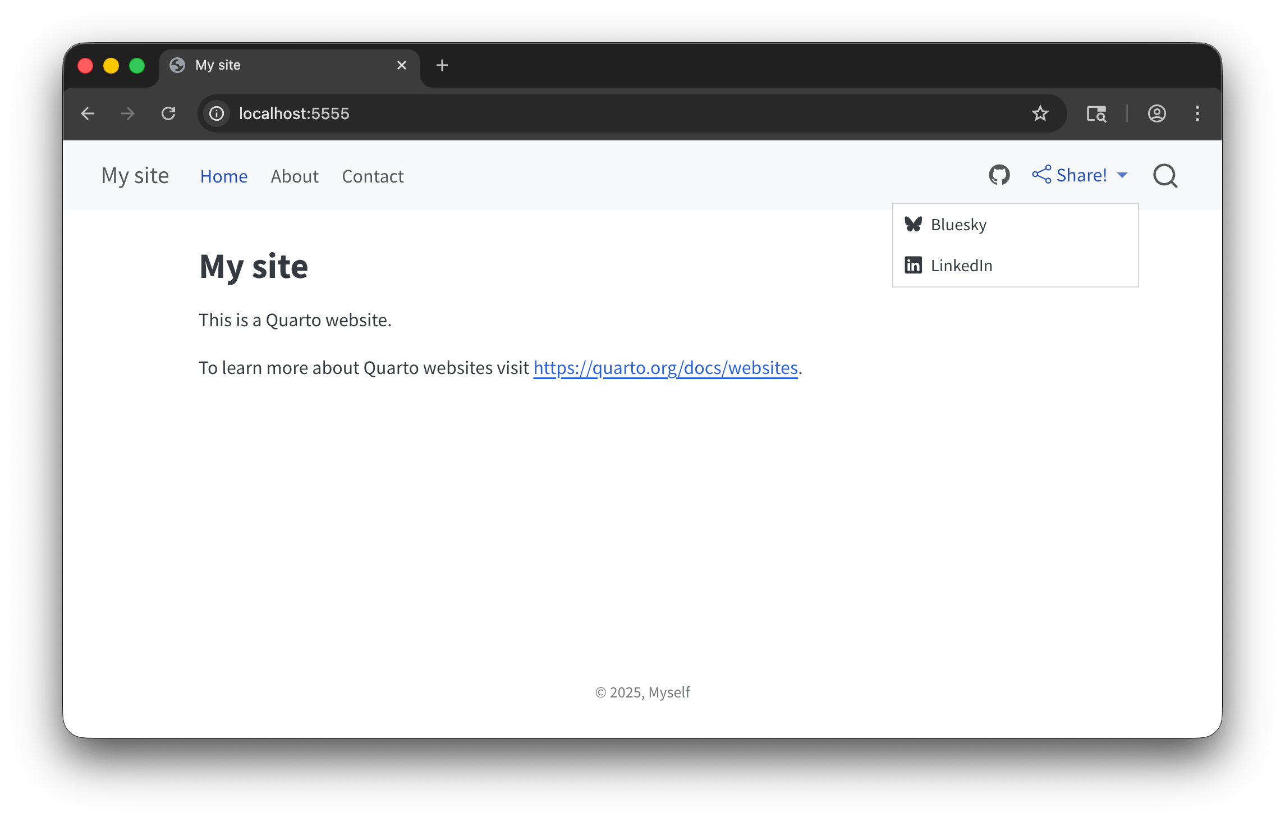Image resolution: width=1285 pixels, height=821 pixels.
Task: Go back using the back arrow
Action: (88, 113)
